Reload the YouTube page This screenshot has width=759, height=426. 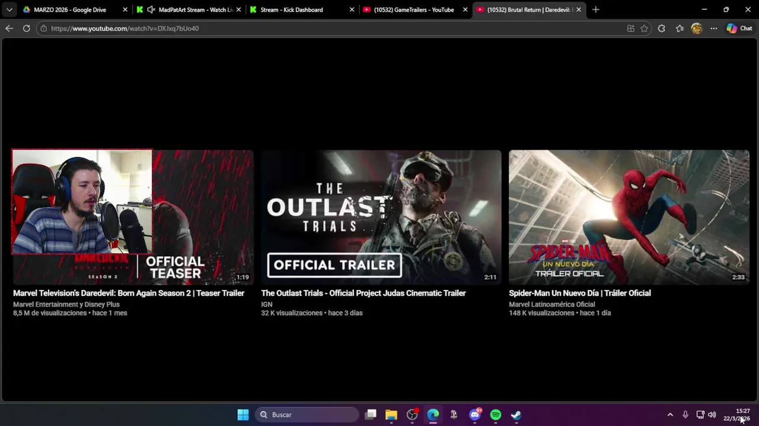[x=27, y=28]
